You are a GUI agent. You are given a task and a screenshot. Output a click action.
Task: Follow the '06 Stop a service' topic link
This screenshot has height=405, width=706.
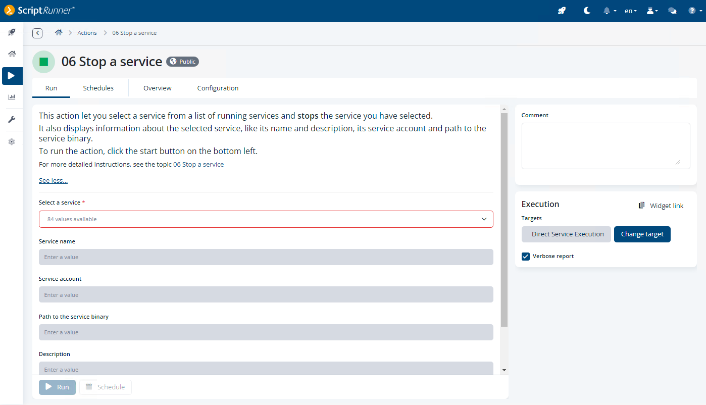(198, 164)
